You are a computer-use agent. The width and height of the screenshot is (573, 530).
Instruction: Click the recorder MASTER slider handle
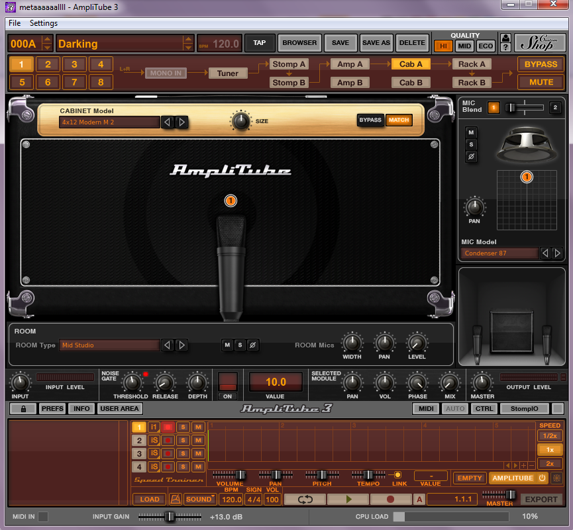pos(511,494)
